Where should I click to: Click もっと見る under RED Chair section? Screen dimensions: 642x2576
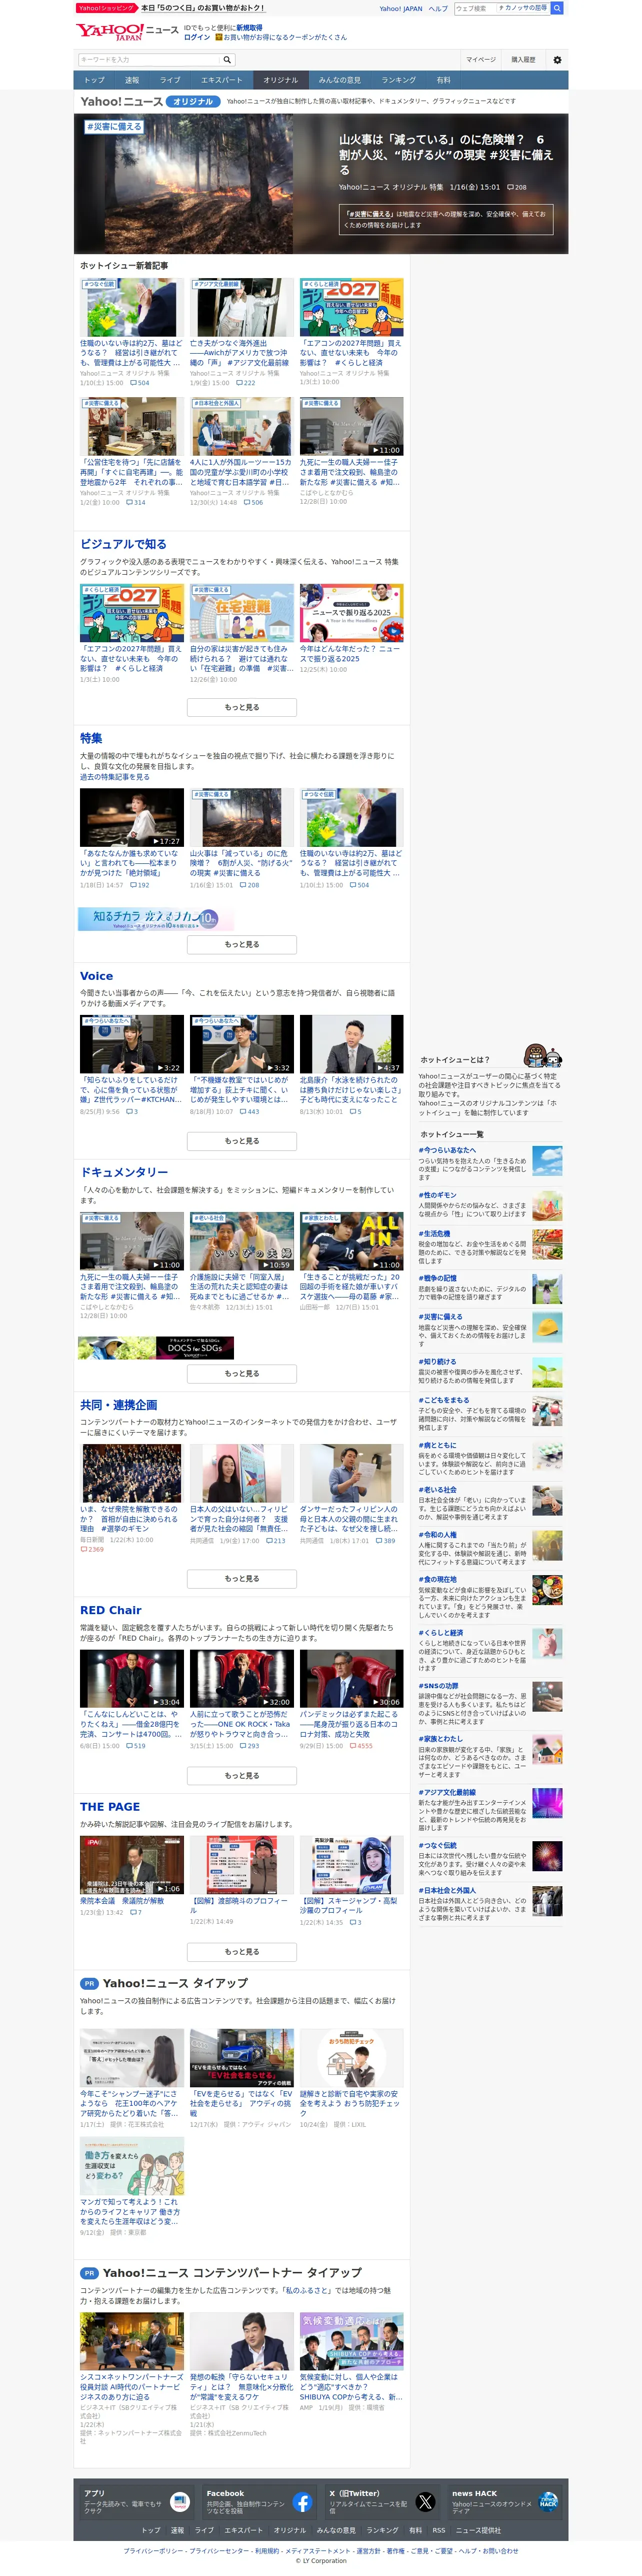pos(242,1776)
